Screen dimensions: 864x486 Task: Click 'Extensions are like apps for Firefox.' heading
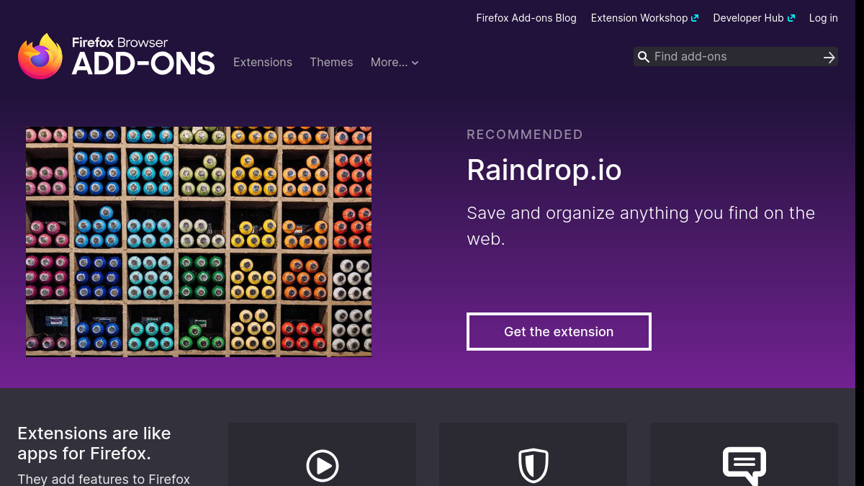coord(94,444)
